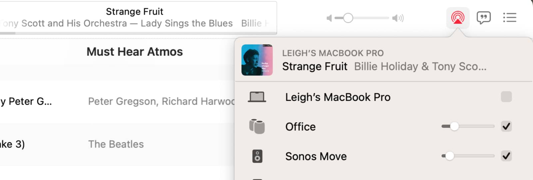Click the Strange Fruit album artwork thumbnail
The height and width of the screenshot is (180, 533).
(x=257, y=60)
